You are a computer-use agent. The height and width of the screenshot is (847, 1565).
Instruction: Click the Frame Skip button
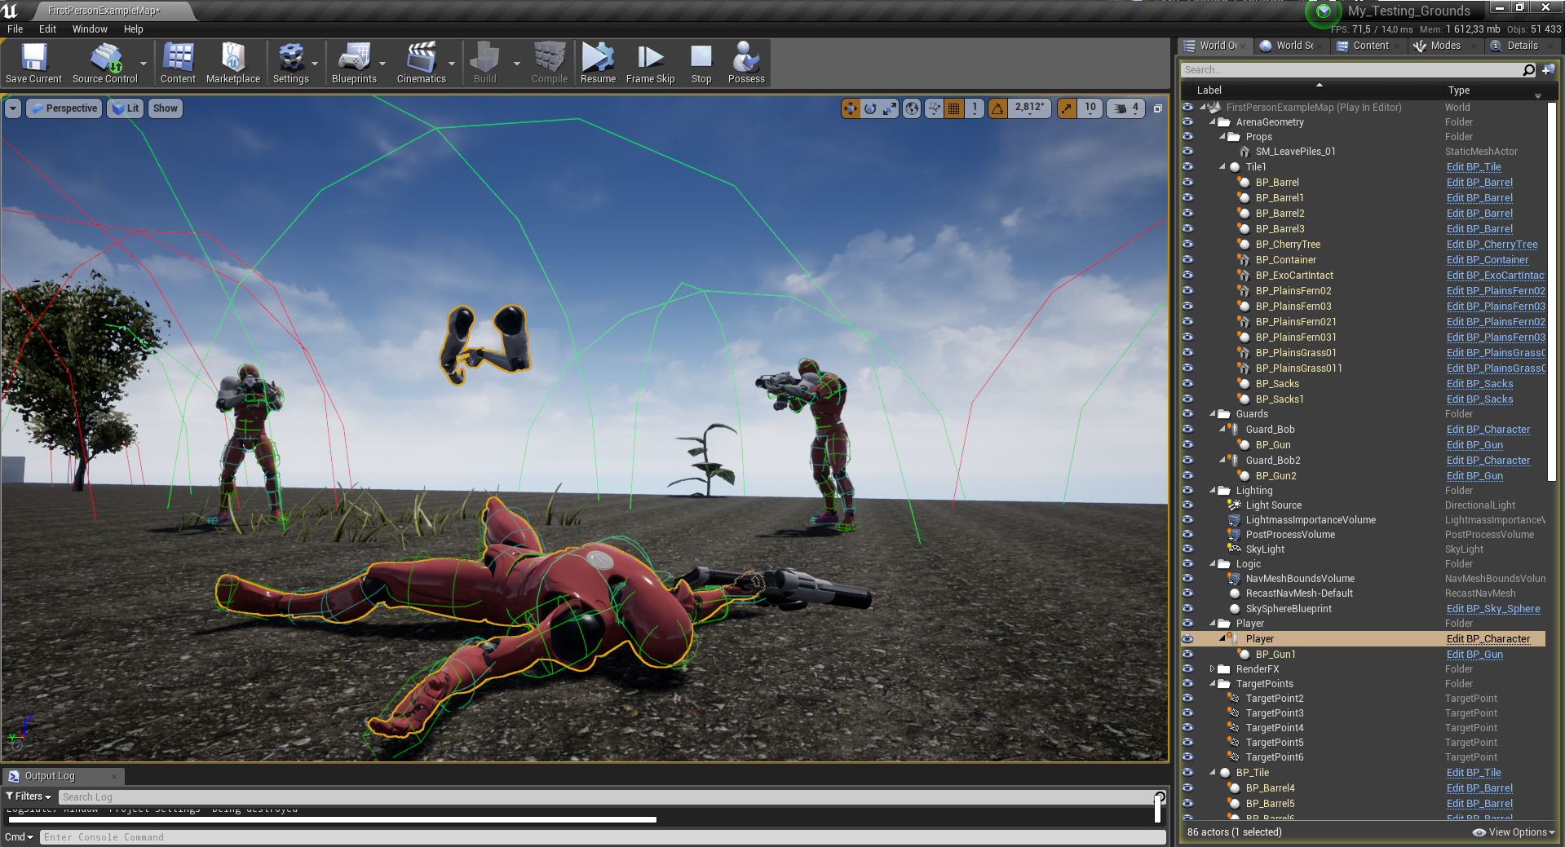coord(650,63)
